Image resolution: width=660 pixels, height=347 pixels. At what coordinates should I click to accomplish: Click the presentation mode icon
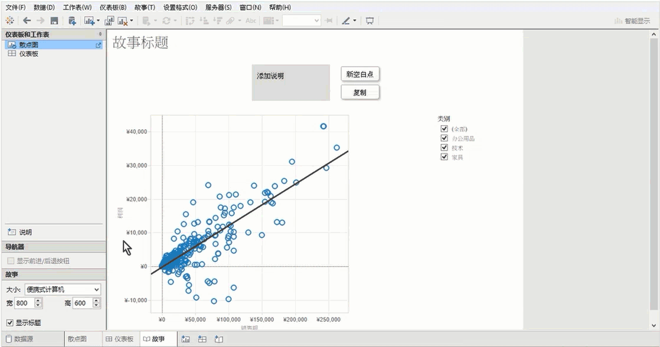pyautogui.click(x=370, y=21)
